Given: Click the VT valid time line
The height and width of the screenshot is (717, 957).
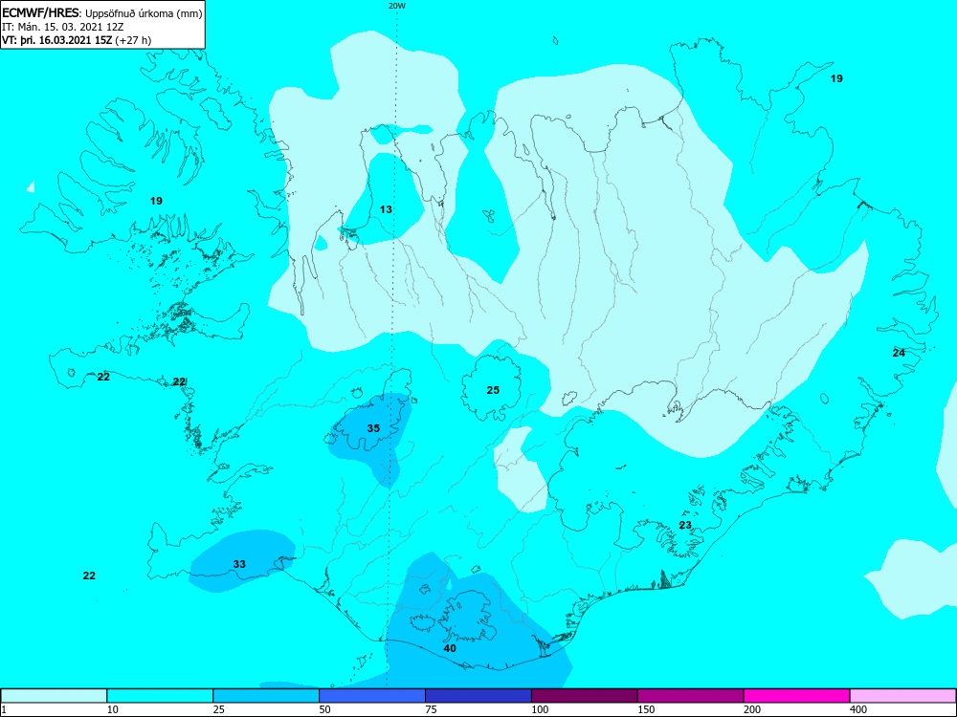Looking at the screenshot, I should point(77,40).
